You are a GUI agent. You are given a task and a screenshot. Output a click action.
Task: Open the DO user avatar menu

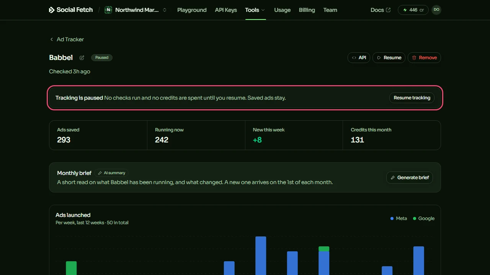(x=436, y=10)
